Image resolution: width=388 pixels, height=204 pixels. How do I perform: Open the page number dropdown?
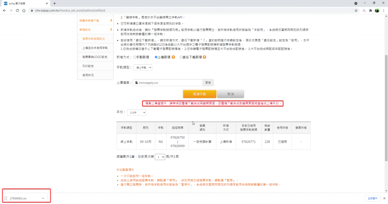click(160, 156)
